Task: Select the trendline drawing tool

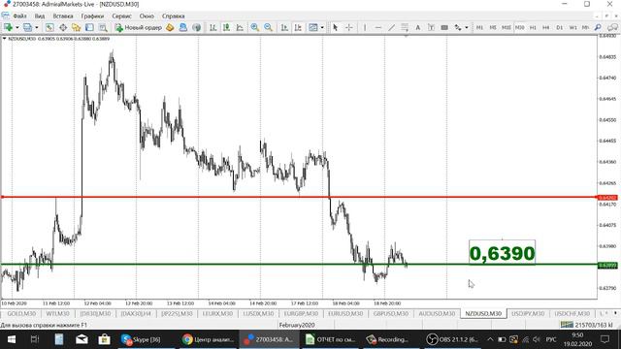Action: coord(391,27)
